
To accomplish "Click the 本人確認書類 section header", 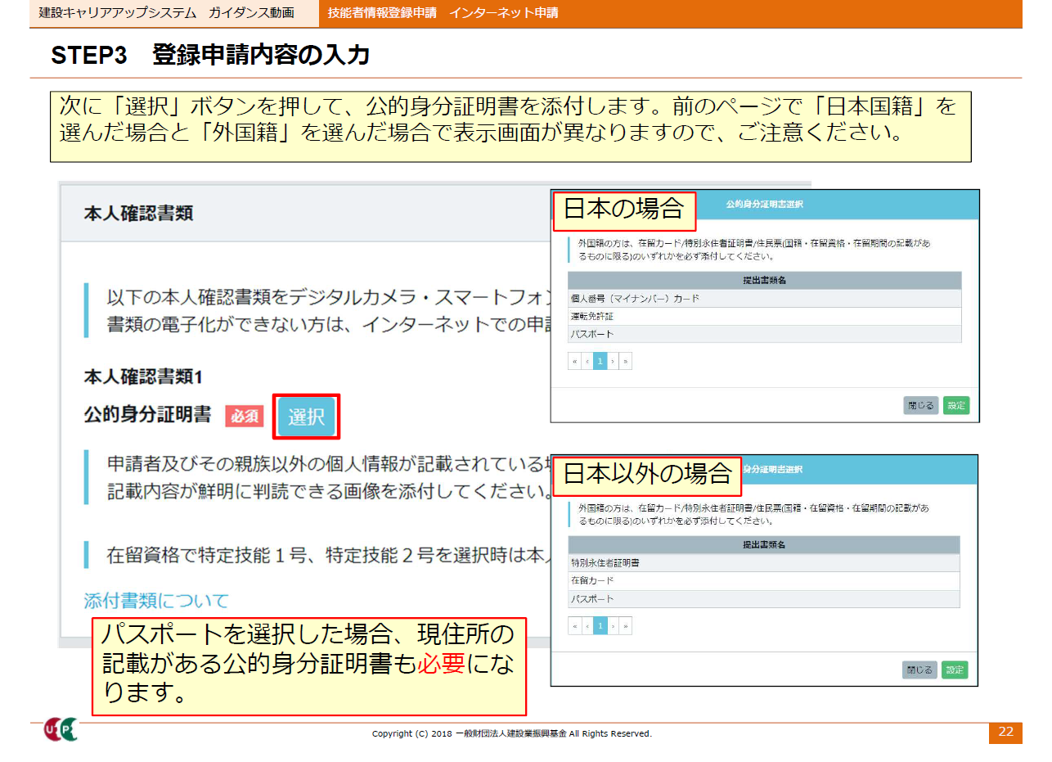I will [138, 214].
